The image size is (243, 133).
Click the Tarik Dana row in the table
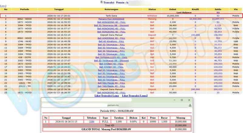[111, 15]
